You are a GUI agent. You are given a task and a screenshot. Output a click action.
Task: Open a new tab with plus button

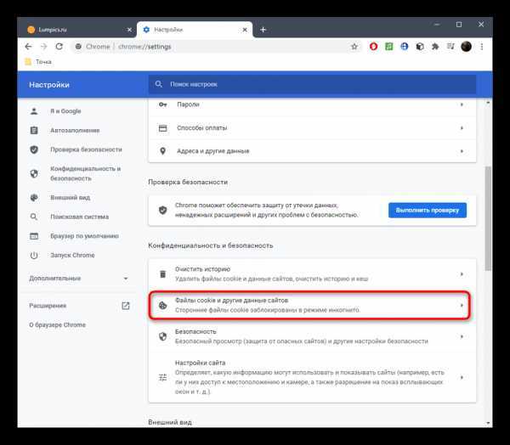coord(263,30)
